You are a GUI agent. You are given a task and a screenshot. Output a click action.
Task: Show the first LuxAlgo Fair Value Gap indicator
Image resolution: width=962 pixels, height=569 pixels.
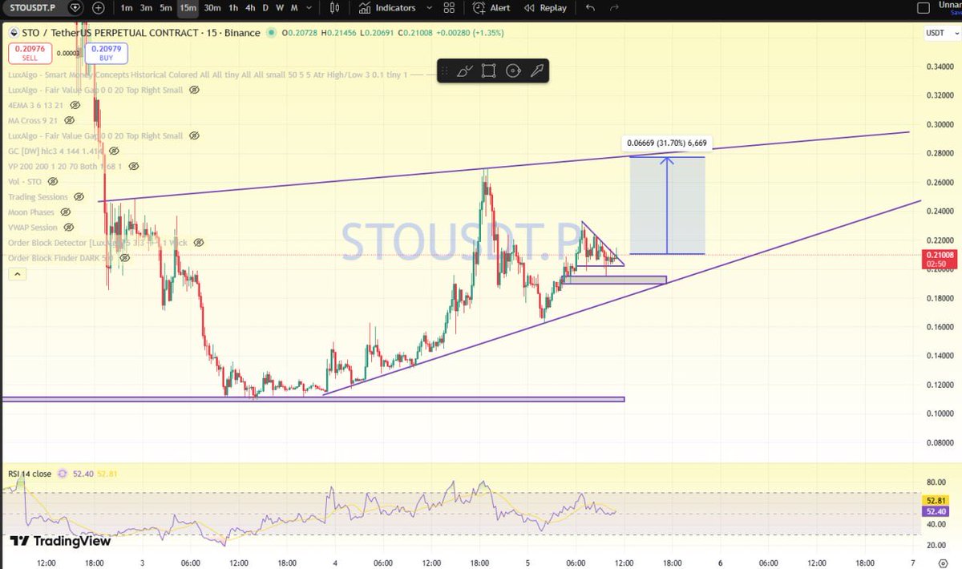tap(194, 91)
